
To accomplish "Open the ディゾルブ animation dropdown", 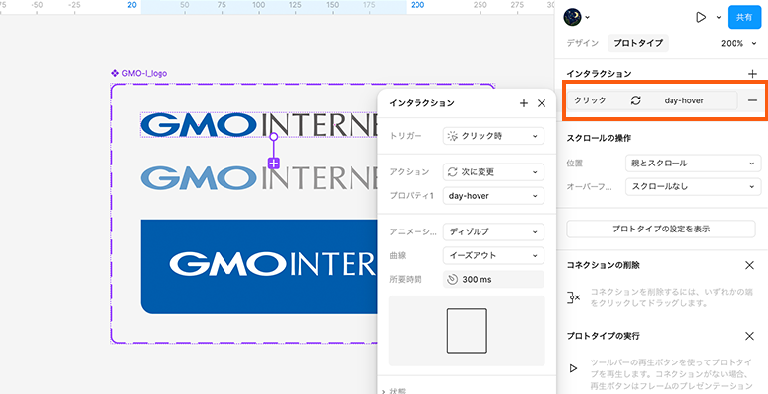I will [x=493, y=231].
